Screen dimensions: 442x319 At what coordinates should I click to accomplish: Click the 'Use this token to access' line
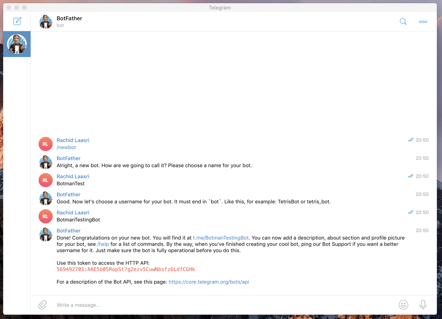tap(103, 263)
